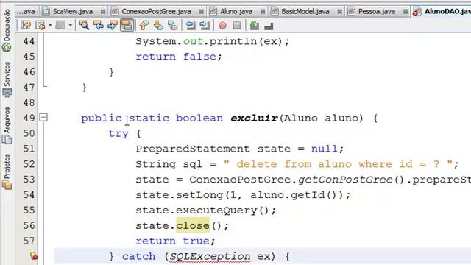
Task: Close the Pessoa.java tab
Action: pyautogui.click(x=406, y=12)
